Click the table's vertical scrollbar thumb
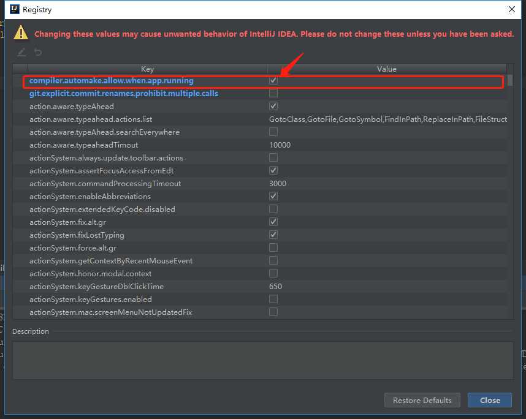The height and width of the screenshot is (419, 526). point(510,80)
